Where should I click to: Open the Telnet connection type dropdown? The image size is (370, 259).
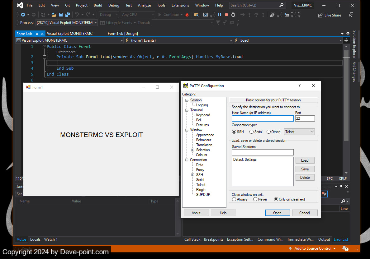(x=299, y=132)
